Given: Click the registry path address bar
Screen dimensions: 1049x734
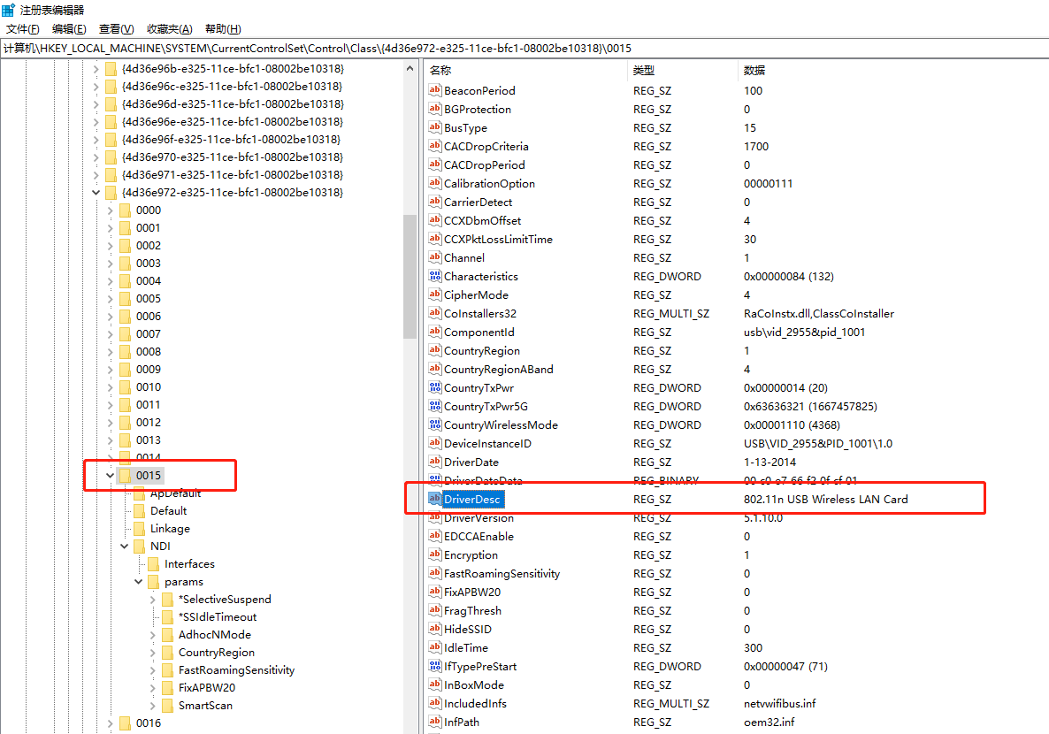Looking at the screenshot, I should point(524,48).
